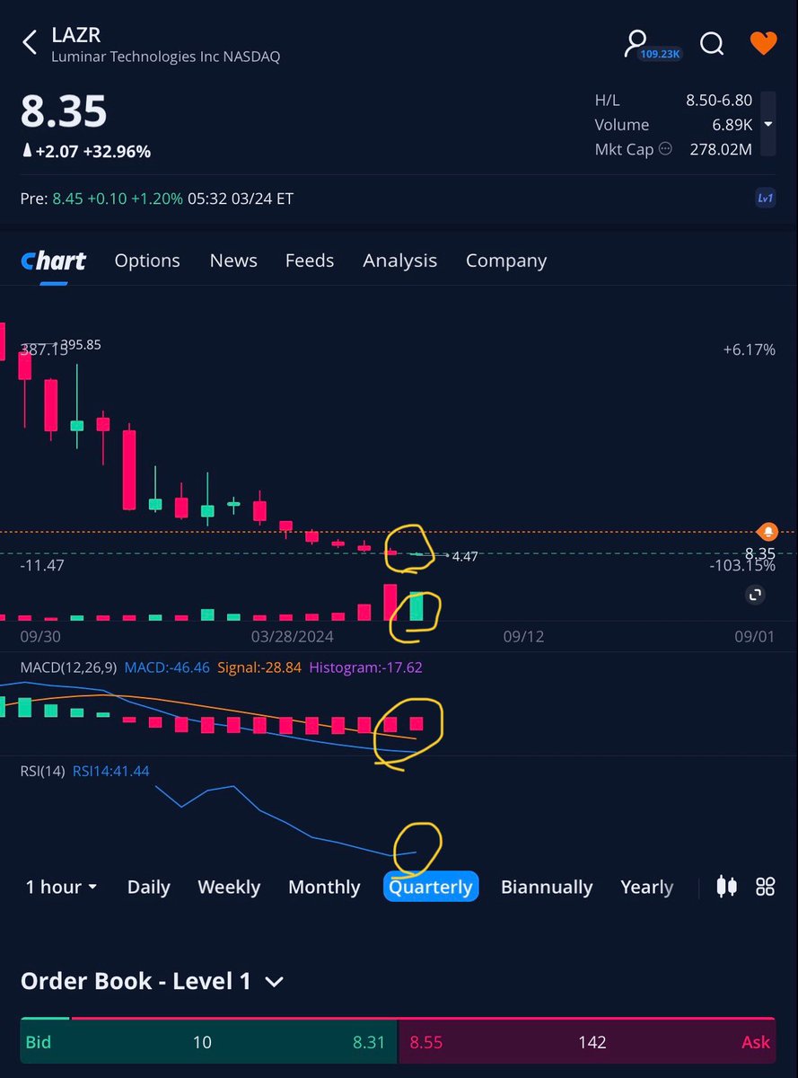Click the RSI(14) indicator label
798x1078 pixels.
[x=42, y=771]
